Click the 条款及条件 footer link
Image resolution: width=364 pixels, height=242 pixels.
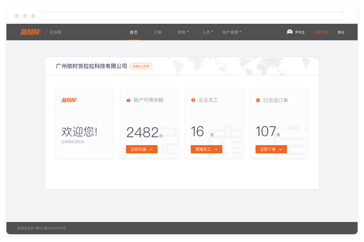[26, 228]
